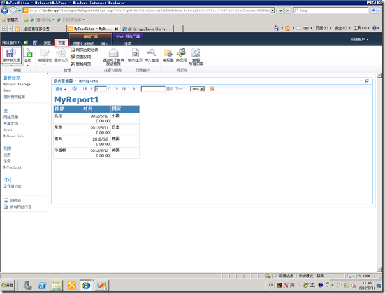Open 库设置 (Library Settings) in ribbon
This screenshot has width=385, height=294.
[x=168, y=57]
